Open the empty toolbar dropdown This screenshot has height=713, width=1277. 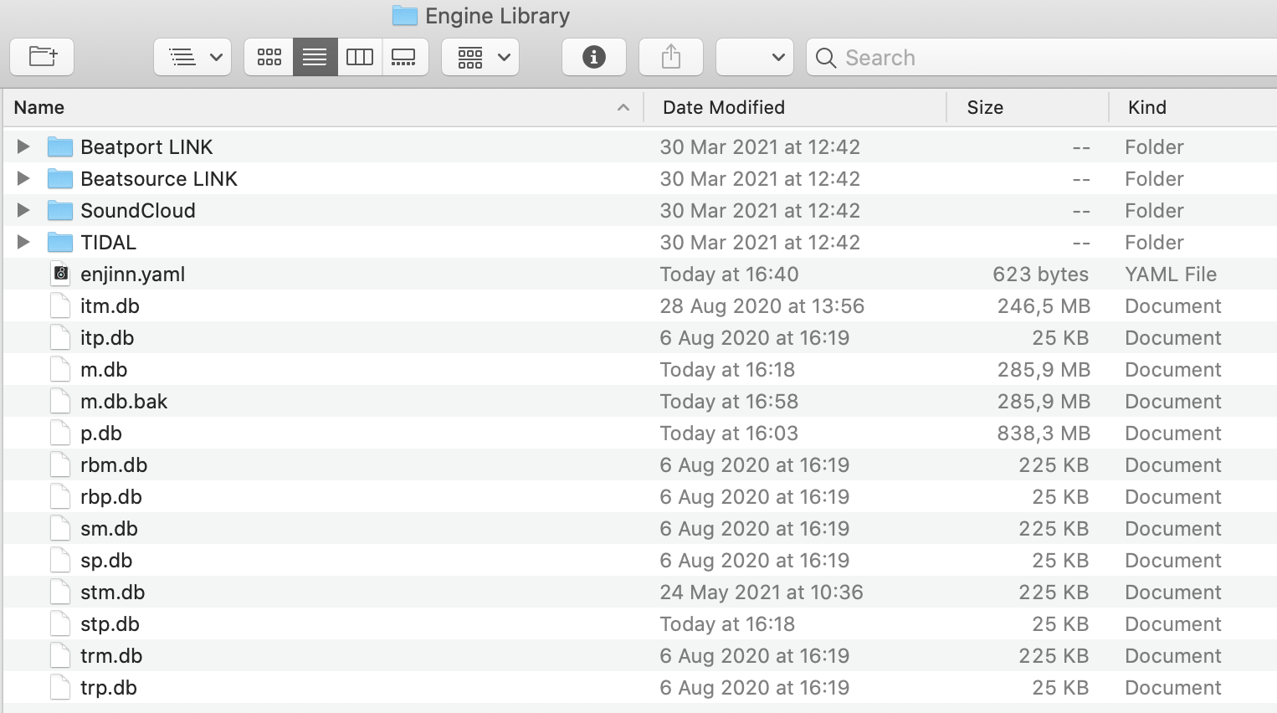coord(755,57)
